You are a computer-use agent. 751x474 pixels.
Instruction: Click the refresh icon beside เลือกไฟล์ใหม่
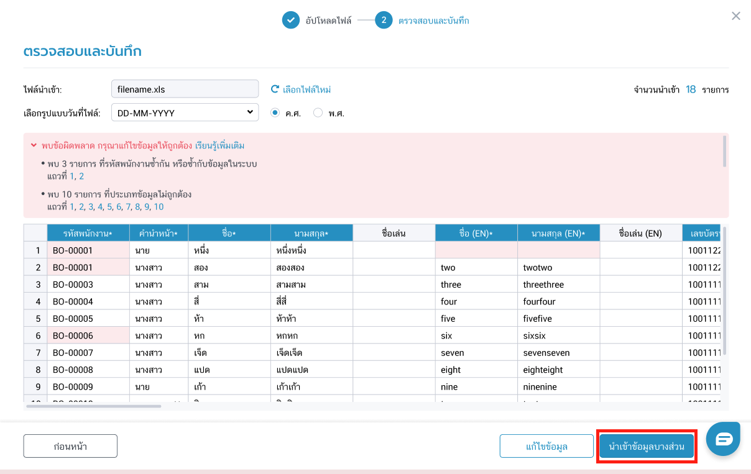pyautogui.click(x=275, y=89)
